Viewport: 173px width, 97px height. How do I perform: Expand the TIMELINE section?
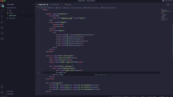click(10, 94)
